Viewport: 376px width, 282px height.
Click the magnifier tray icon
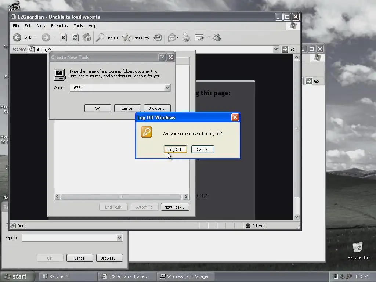(349, 276)
